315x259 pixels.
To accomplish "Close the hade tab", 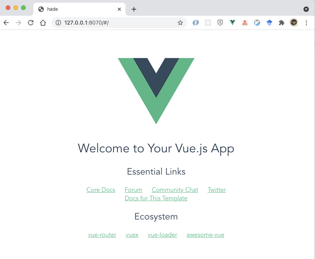I will point(119,9).
